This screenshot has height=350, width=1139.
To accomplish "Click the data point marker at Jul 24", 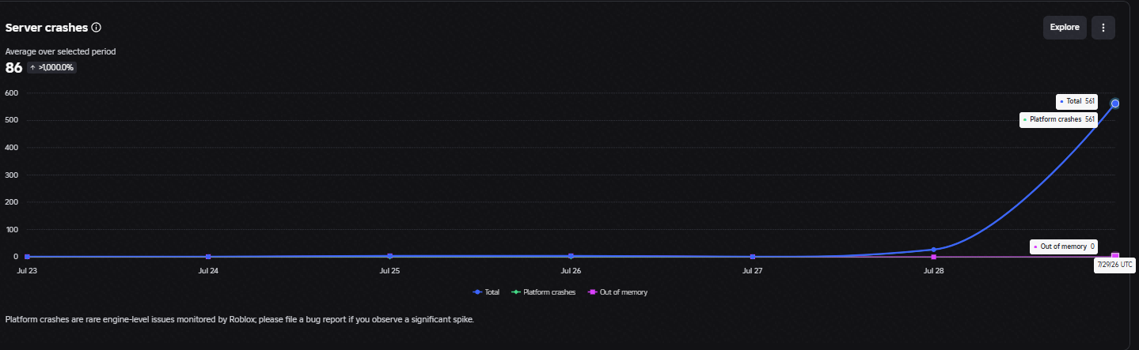I will click(x=208, y=257).
